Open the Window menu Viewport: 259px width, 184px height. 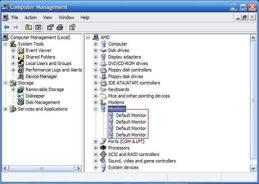point(66,17)
